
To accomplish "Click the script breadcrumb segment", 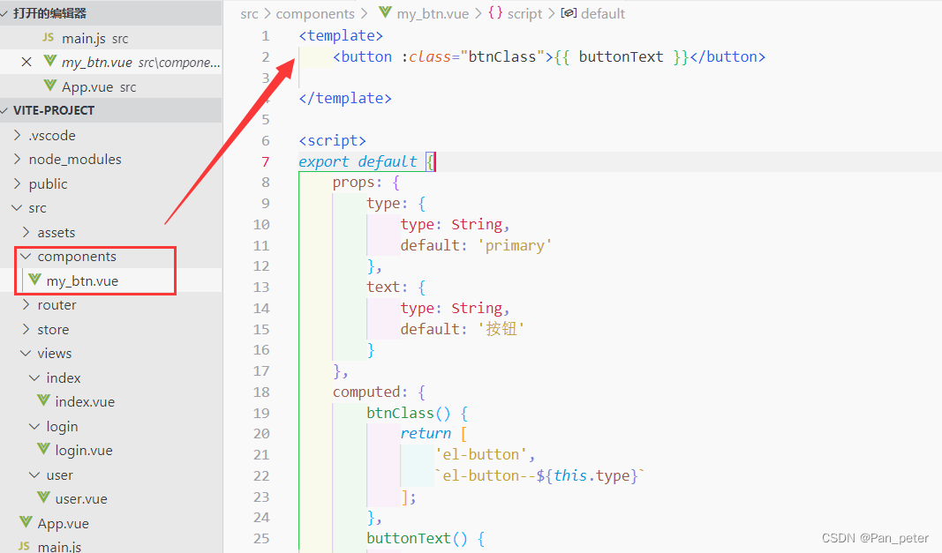I will coord(524,14).
